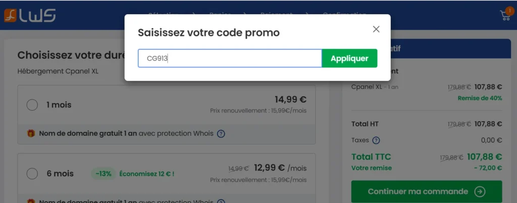Choose the 6 mois radio button
Screen dimensions: 517x203
pos(32,174)
